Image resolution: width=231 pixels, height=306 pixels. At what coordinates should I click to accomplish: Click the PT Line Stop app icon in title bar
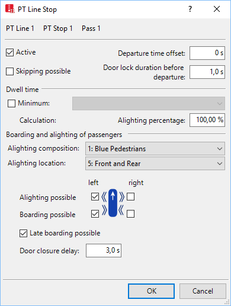[x=10, y=9]
